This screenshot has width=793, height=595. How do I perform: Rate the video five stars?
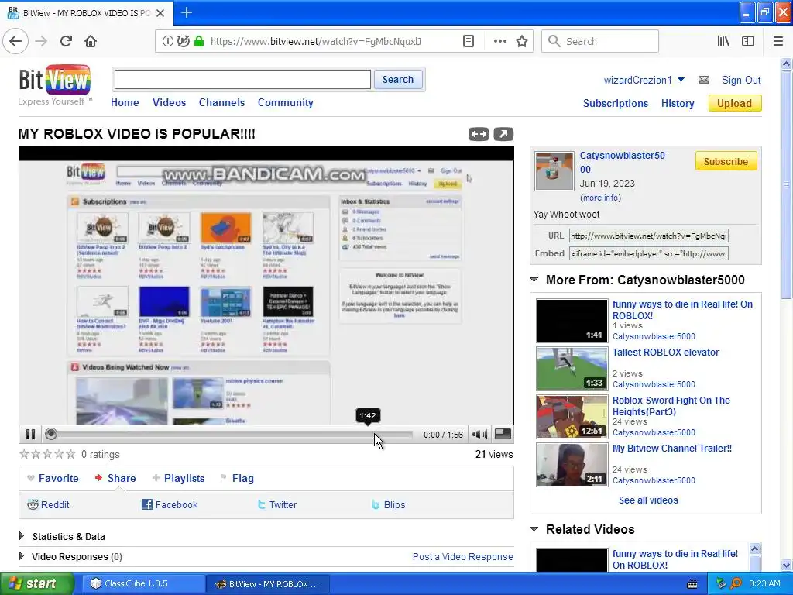[x=70, y=454]
